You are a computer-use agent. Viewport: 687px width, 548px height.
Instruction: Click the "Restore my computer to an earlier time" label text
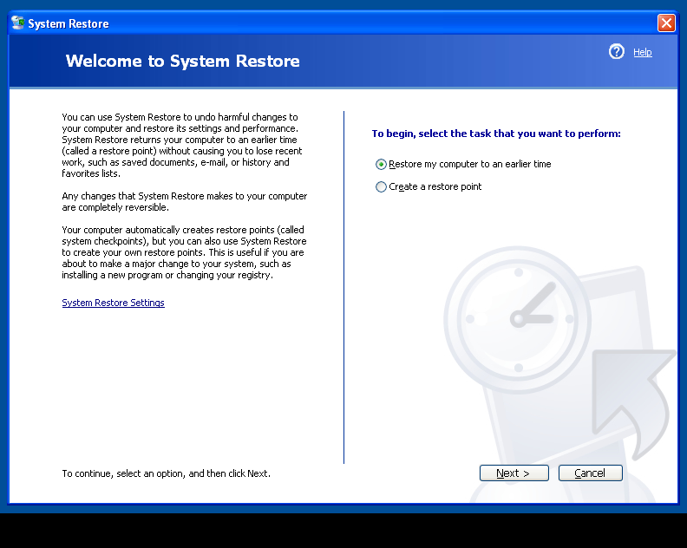469,164
